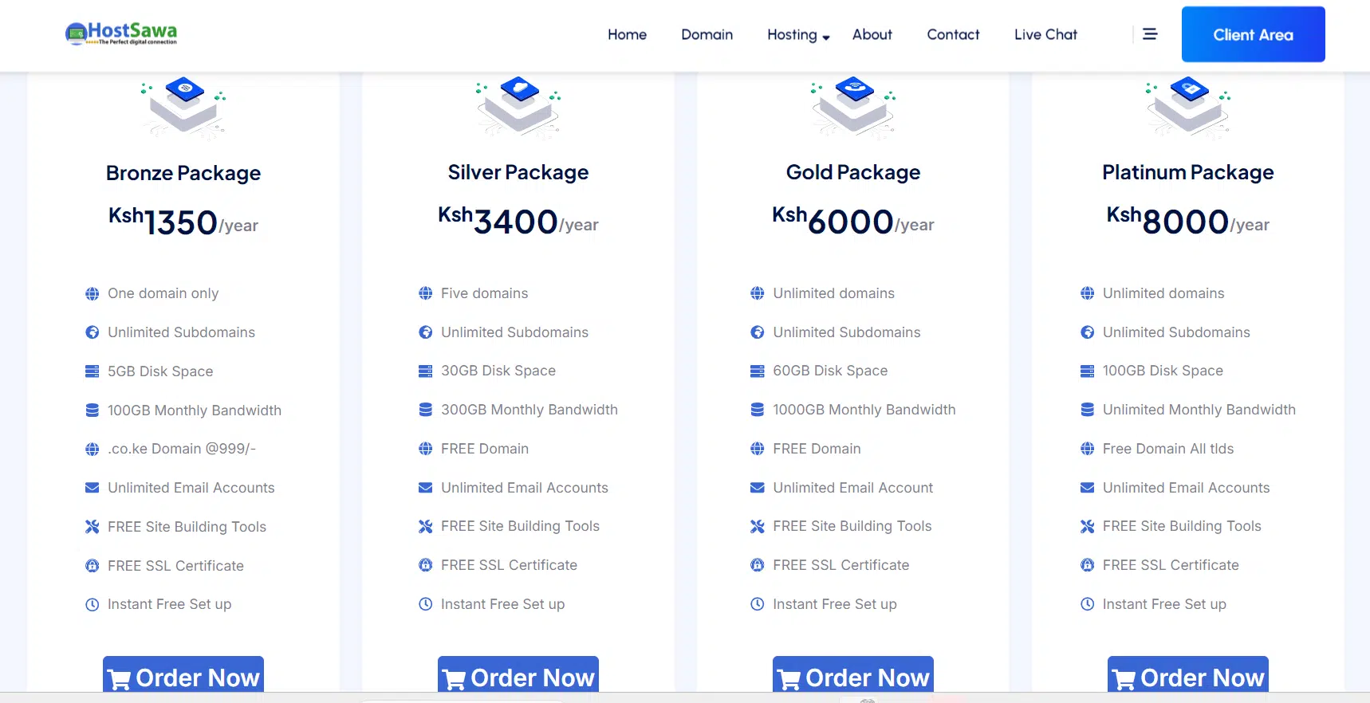Open the Domain menu item
This screenshot has height=703, width=1370.
click(x=707, y=35)
